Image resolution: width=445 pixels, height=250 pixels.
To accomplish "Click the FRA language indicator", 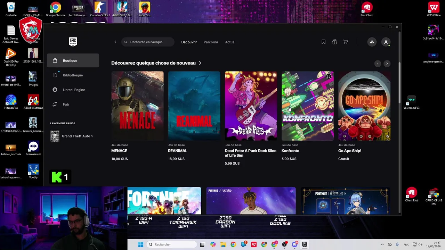I will click(x=406, y=244).
